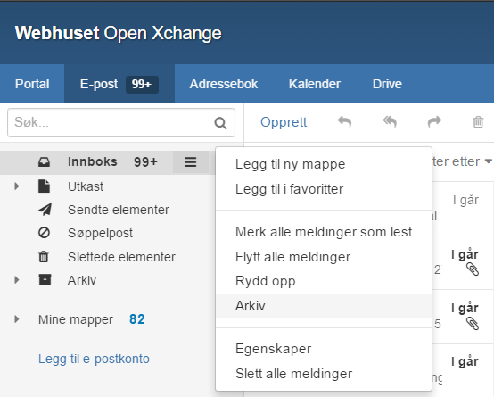Viewport: 494px width, 397px height.
Task: Open the Sendte elementer folder
Action: [x=119, y=210]
